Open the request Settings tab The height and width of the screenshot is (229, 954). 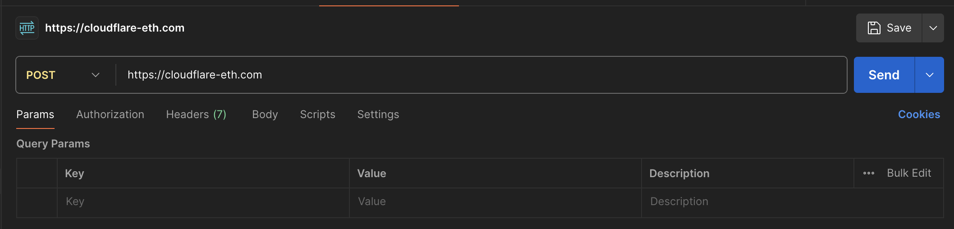[378, 114]
